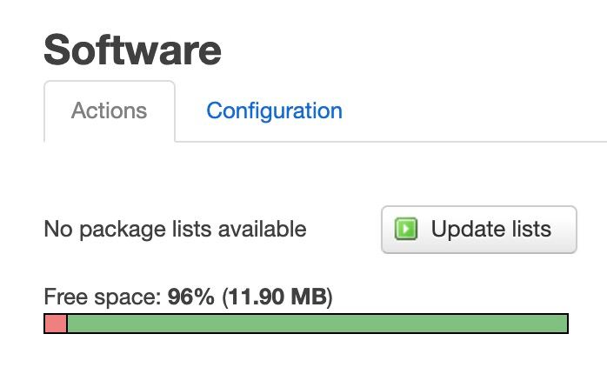This screenshot has height=374, width=607.
Task: Click the "Update lists" text label inside the button
Action: pos(490,229)
